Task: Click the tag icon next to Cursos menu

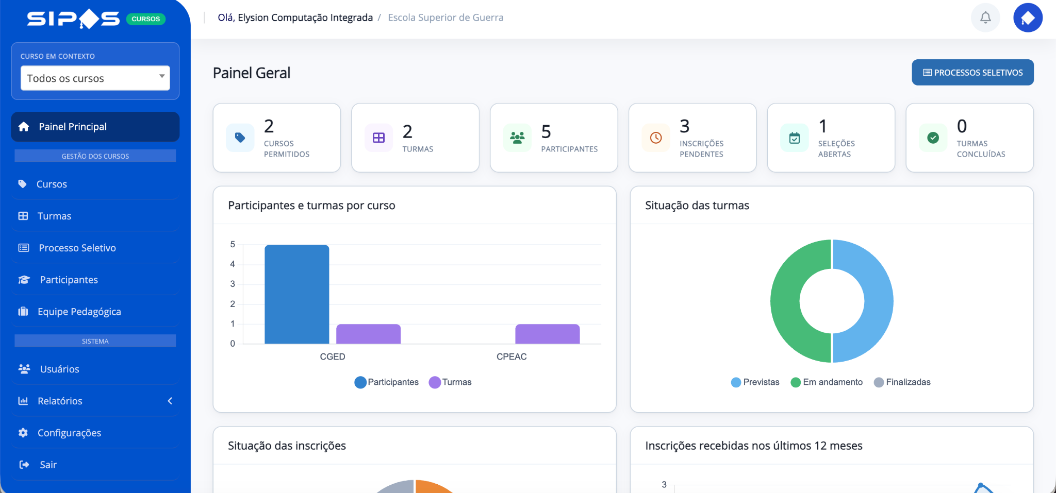Action: coord(22,184)
